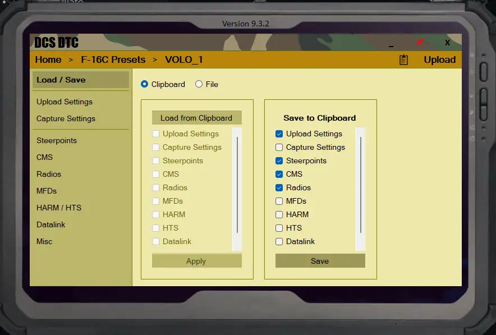Open MFDs in sidebar
This screenshot has height=335, width=496.
47,191
